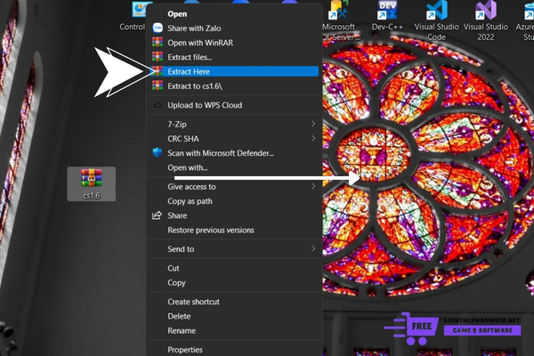
Task: Expand the Give access to submenu
Action: tap(312, 187)
